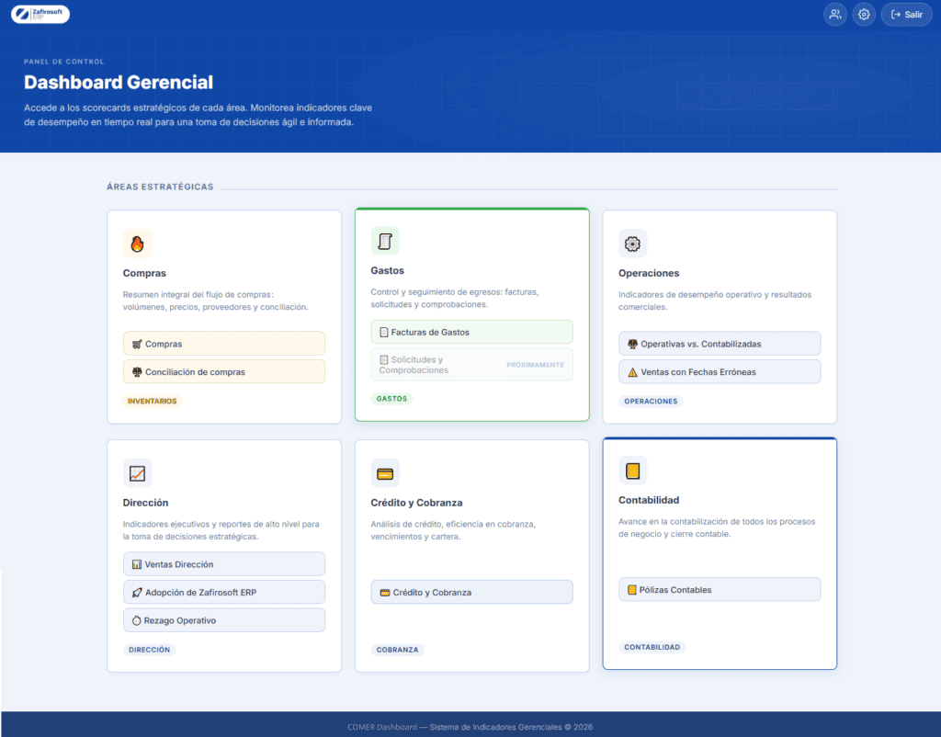Viewport: 941px width, 737px height.
Task: Click the flame icon on Compras card
Action: (138, 244)
